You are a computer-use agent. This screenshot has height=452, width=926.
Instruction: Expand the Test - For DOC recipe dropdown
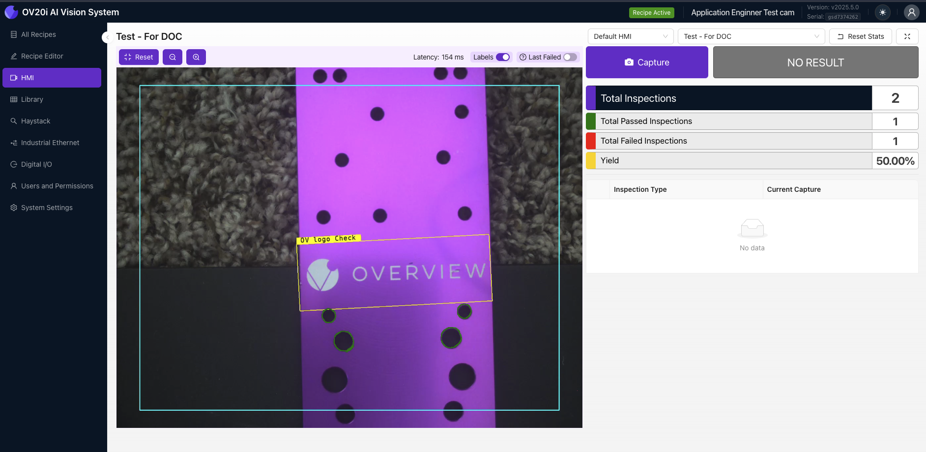[751, 36]
